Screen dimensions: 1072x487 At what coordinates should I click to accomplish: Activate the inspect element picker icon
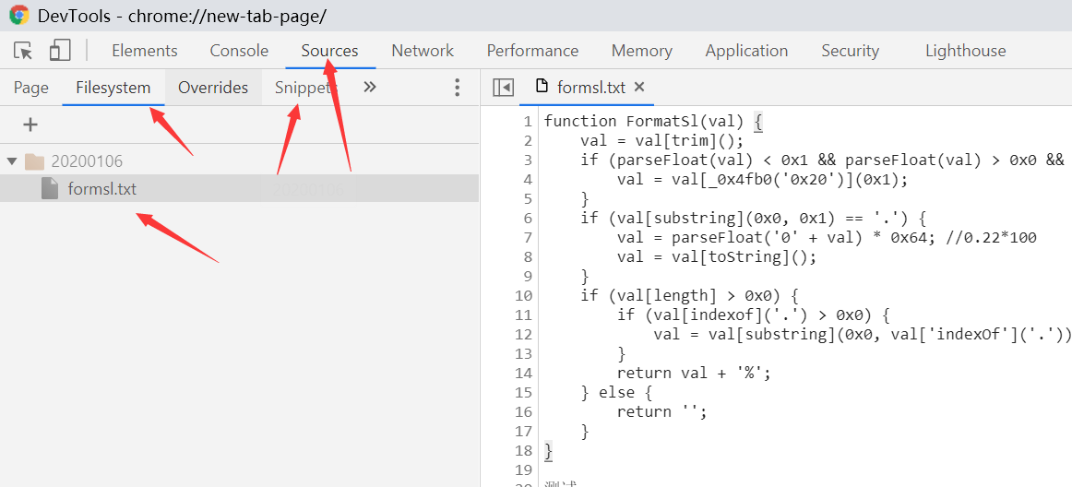(x=23, y=51)
